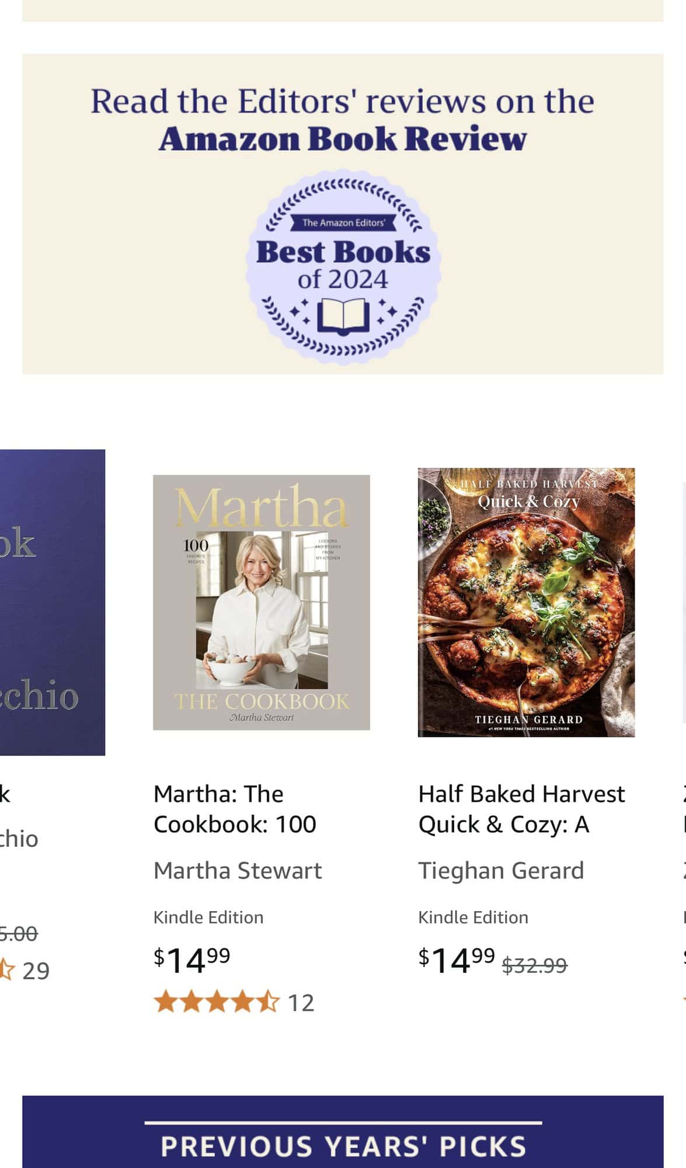View author Tieghan Gerard

[x=501, y=870]
